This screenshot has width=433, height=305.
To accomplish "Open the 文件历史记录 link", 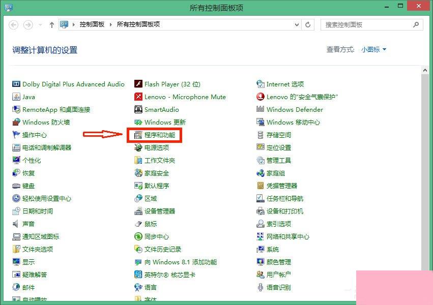I will (x=163, y=249).
